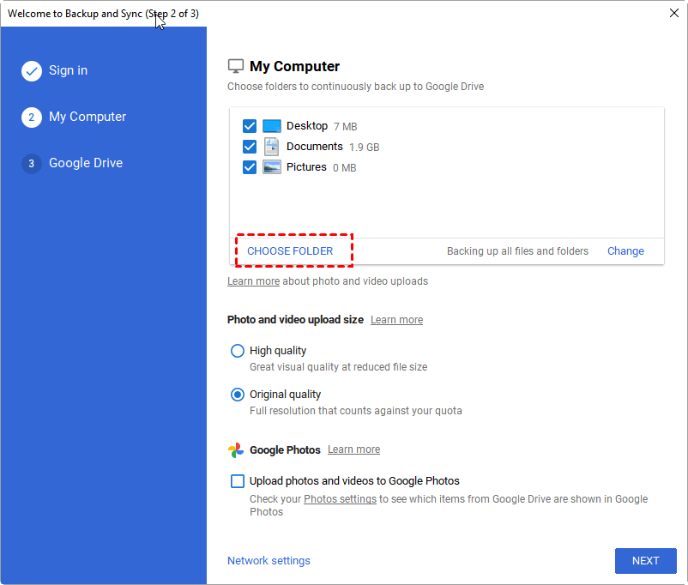Uncheck the Desktop folder checkbox
This screenshot has width=688, height=585.
tap(250, 126)
